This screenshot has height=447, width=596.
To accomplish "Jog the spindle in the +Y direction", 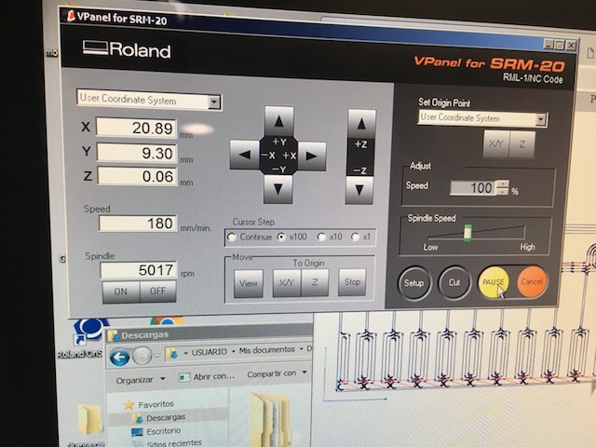I will [x=279, y=121].
